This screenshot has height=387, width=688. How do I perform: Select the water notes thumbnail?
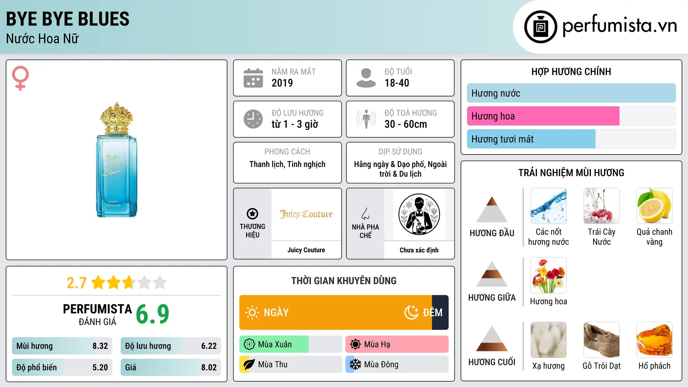[549, 206]
